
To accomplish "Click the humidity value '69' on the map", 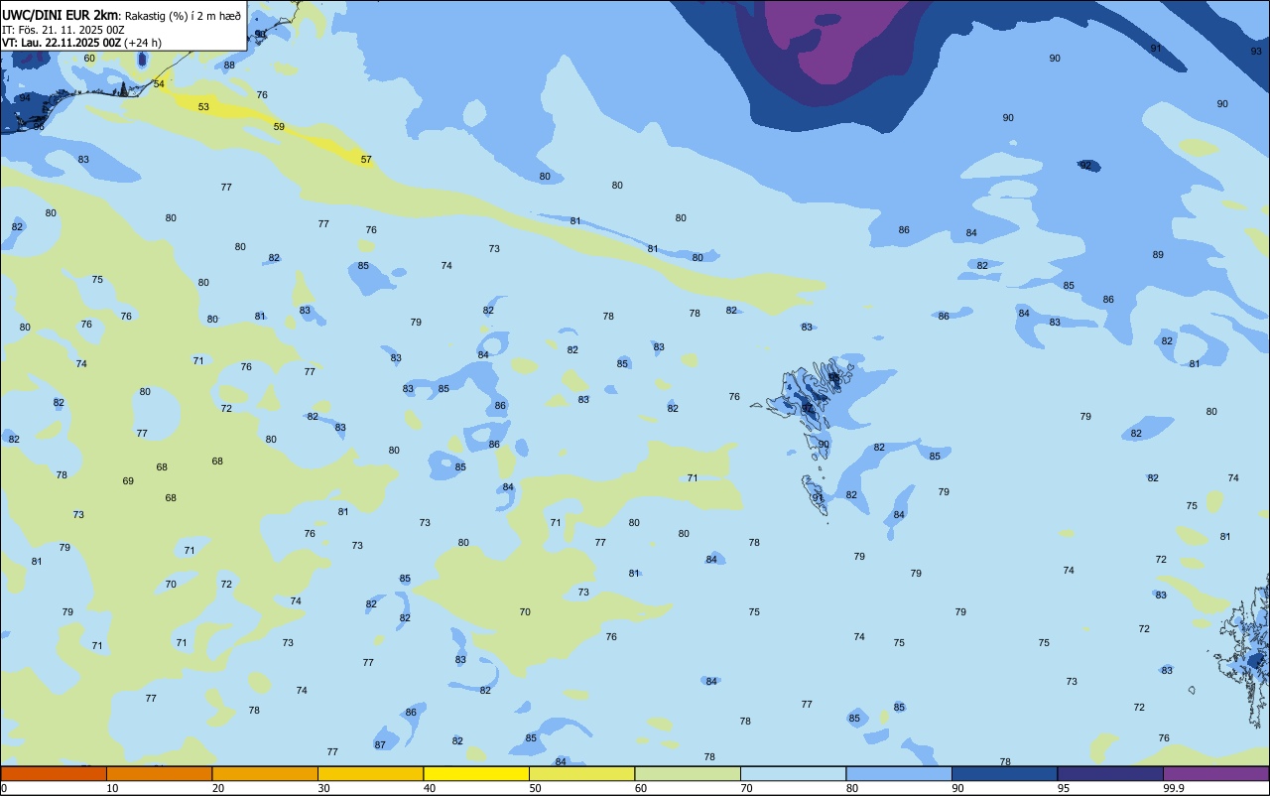I will 128,480.
